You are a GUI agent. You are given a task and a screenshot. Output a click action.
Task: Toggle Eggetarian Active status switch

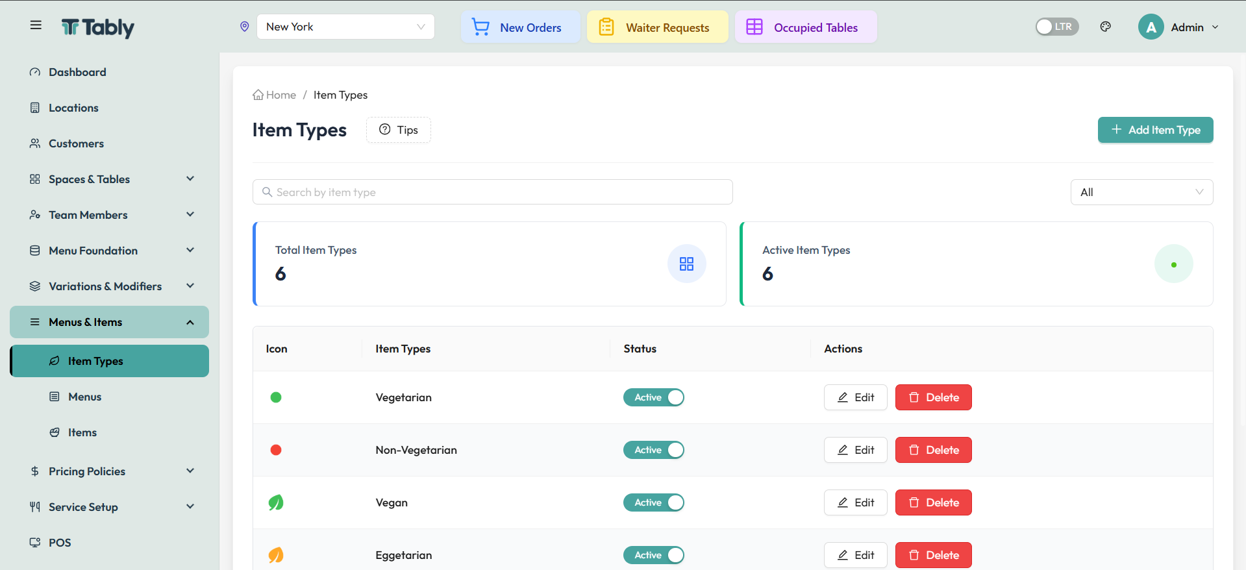(x=654, y=555)
